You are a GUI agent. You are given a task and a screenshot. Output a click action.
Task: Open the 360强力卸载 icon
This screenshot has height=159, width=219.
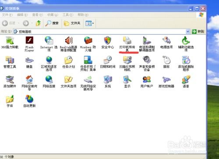coord(10,41)
